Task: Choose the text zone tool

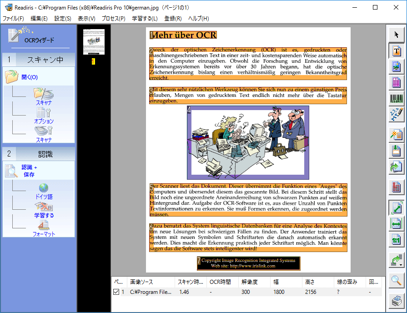Action: (x=396, y=50)
